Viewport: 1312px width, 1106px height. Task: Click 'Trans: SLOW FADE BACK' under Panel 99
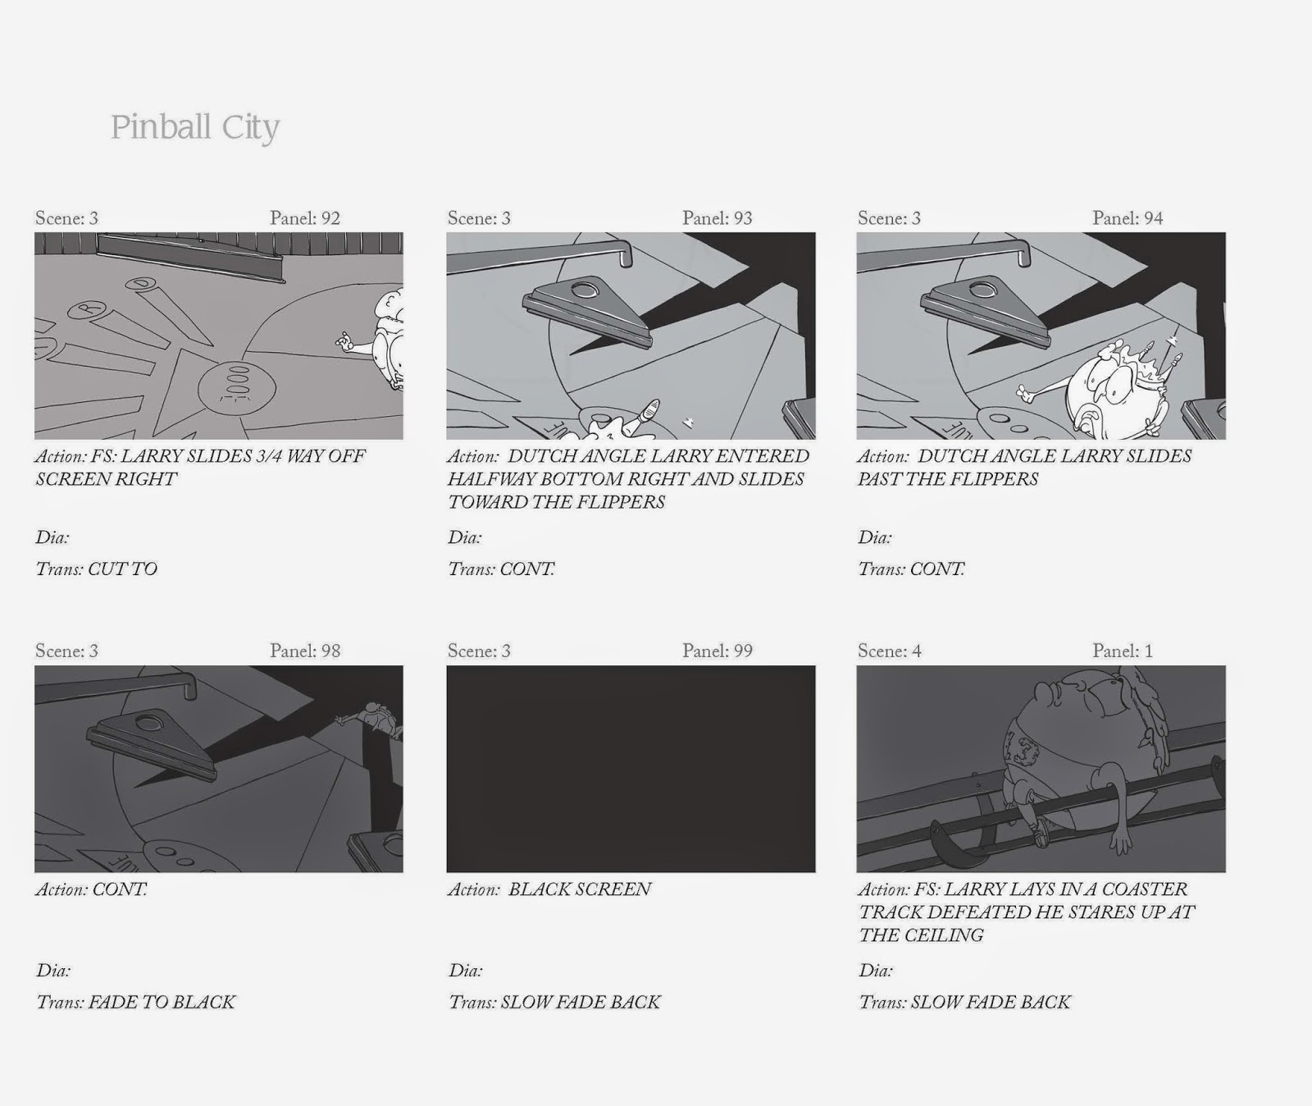(x=554, y=1003)
